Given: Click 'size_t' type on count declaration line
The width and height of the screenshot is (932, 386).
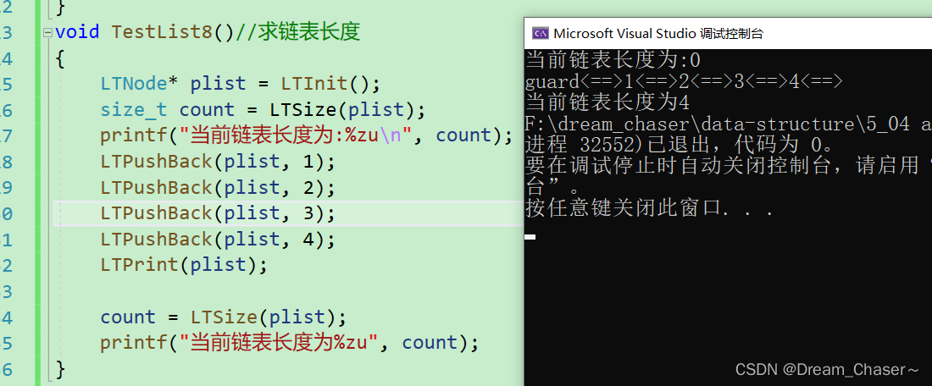Looking at the screenshot, I should (134, 110).
